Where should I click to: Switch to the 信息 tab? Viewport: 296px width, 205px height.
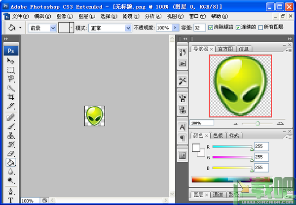244,49
